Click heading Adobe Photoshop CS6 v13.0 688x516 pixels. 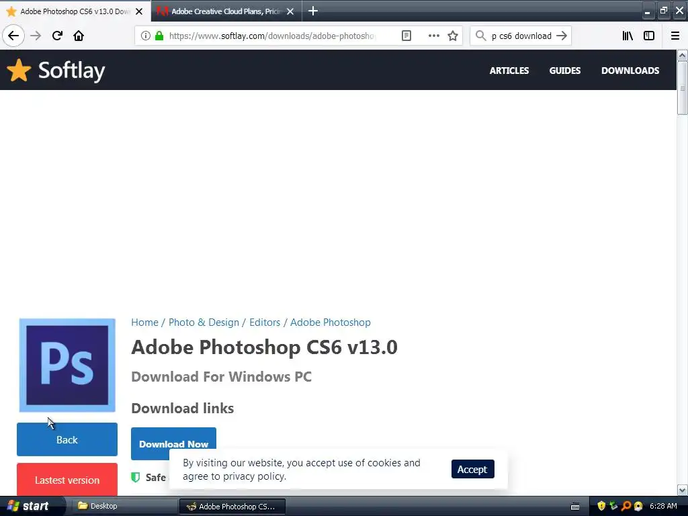tap(264, 347)
